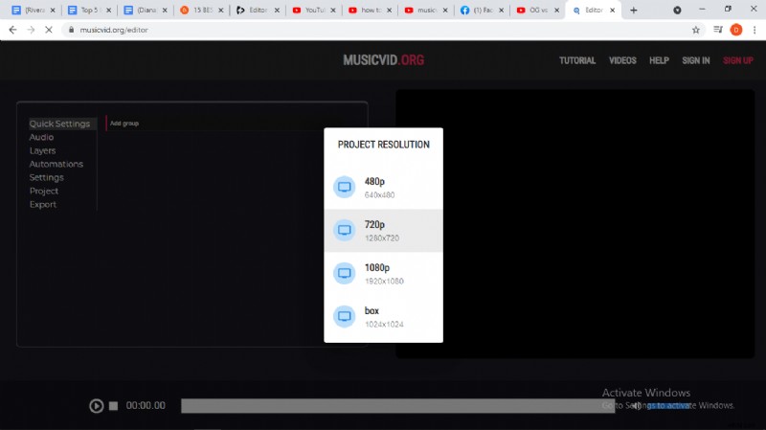This screenshot has width=766, height=430.
Task: Click the volume speaker icon
Action: coord(636,406)
